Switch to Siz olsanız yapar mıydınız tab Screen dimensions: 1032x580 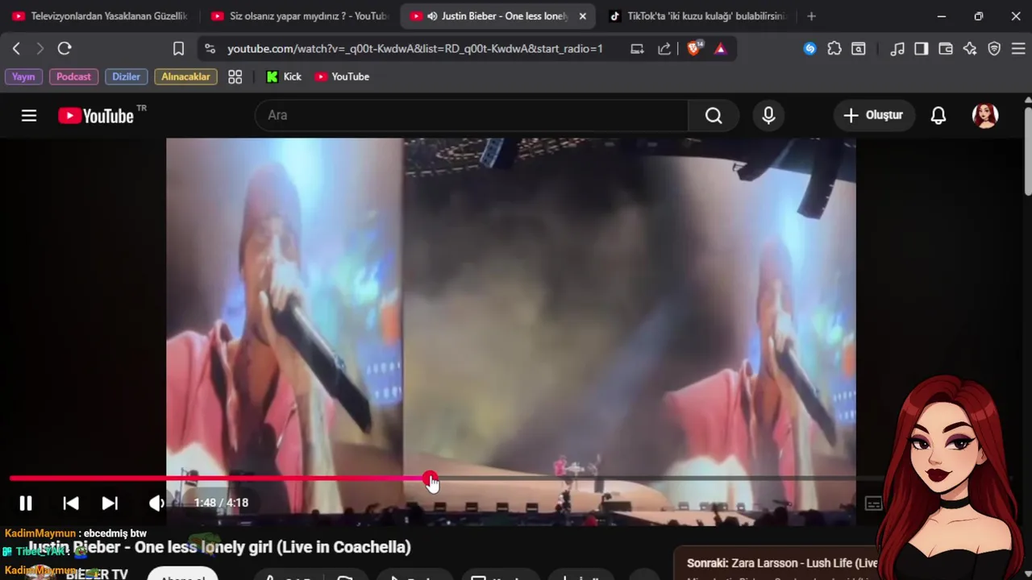(x=299, y=16)
